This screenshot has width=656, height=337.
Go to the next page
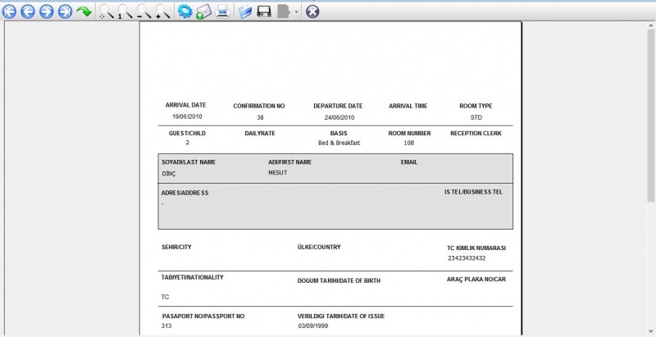coord(47,11)
